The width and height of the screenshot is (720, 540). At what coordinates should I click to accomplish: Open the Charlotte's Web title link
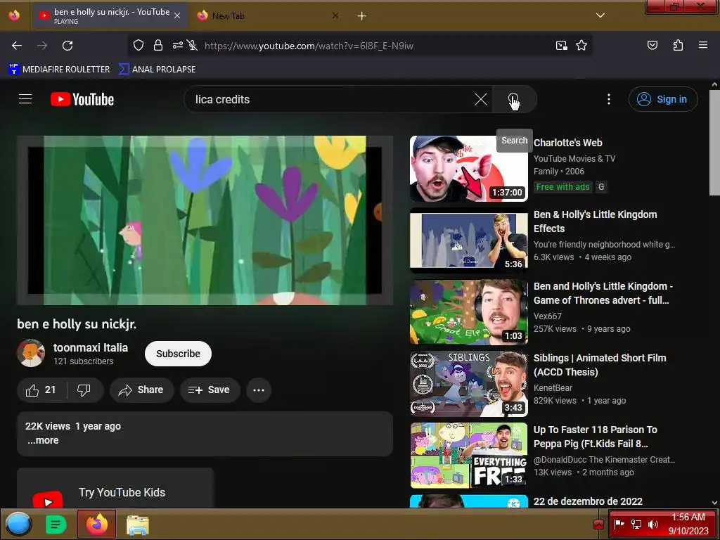568,143
